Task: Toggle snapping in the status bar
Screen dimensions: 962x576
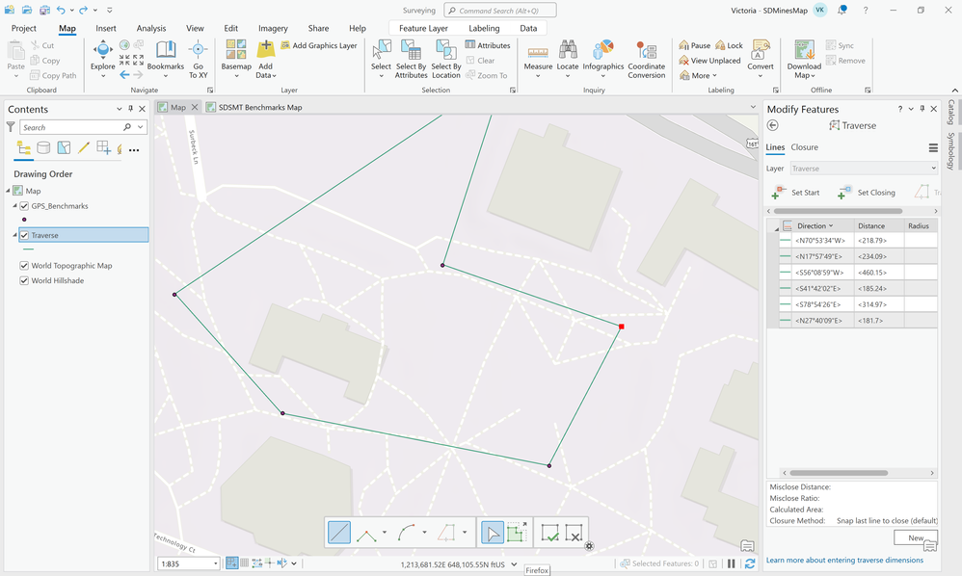Action: [232, 563]
